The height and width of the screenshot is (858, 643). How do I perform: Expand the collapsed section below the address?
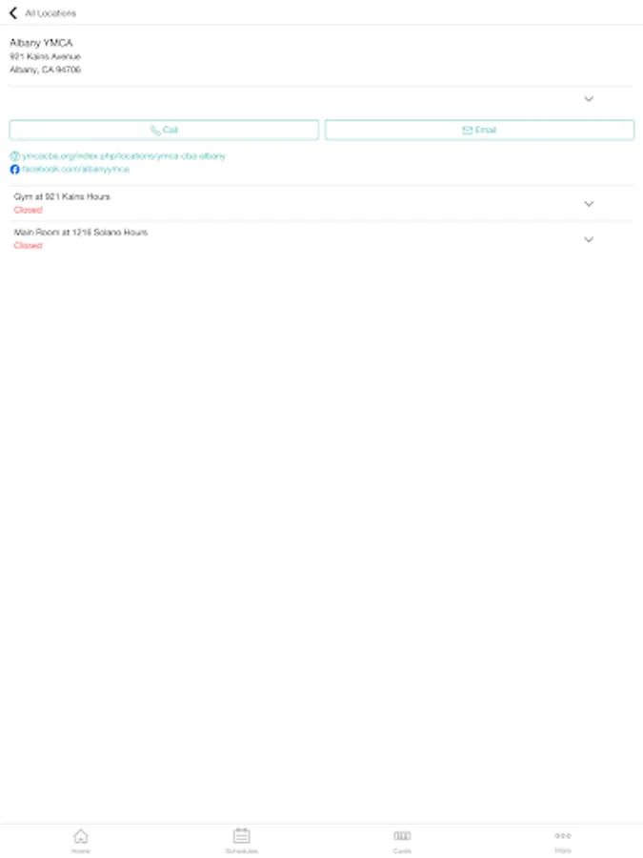589,99
